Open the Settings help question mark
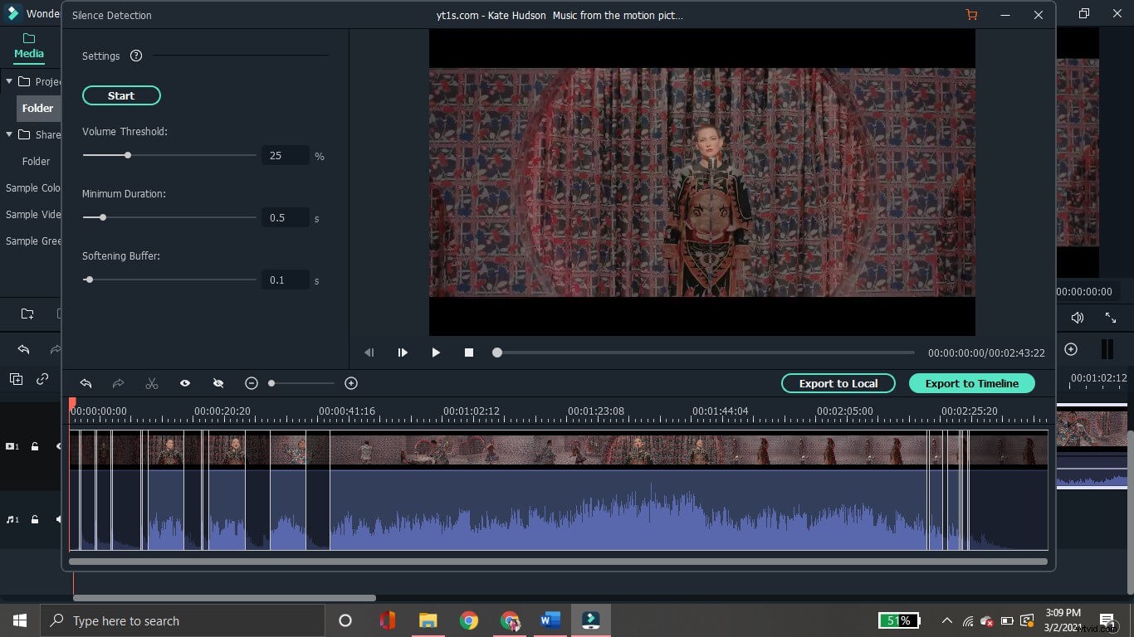This screenshot has height=637, width=1134. (x=136, y=56)
